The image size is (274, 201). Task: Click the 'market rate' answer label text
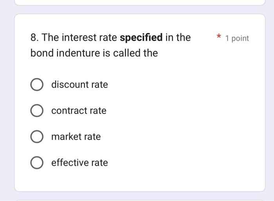[x=76, y=137]
